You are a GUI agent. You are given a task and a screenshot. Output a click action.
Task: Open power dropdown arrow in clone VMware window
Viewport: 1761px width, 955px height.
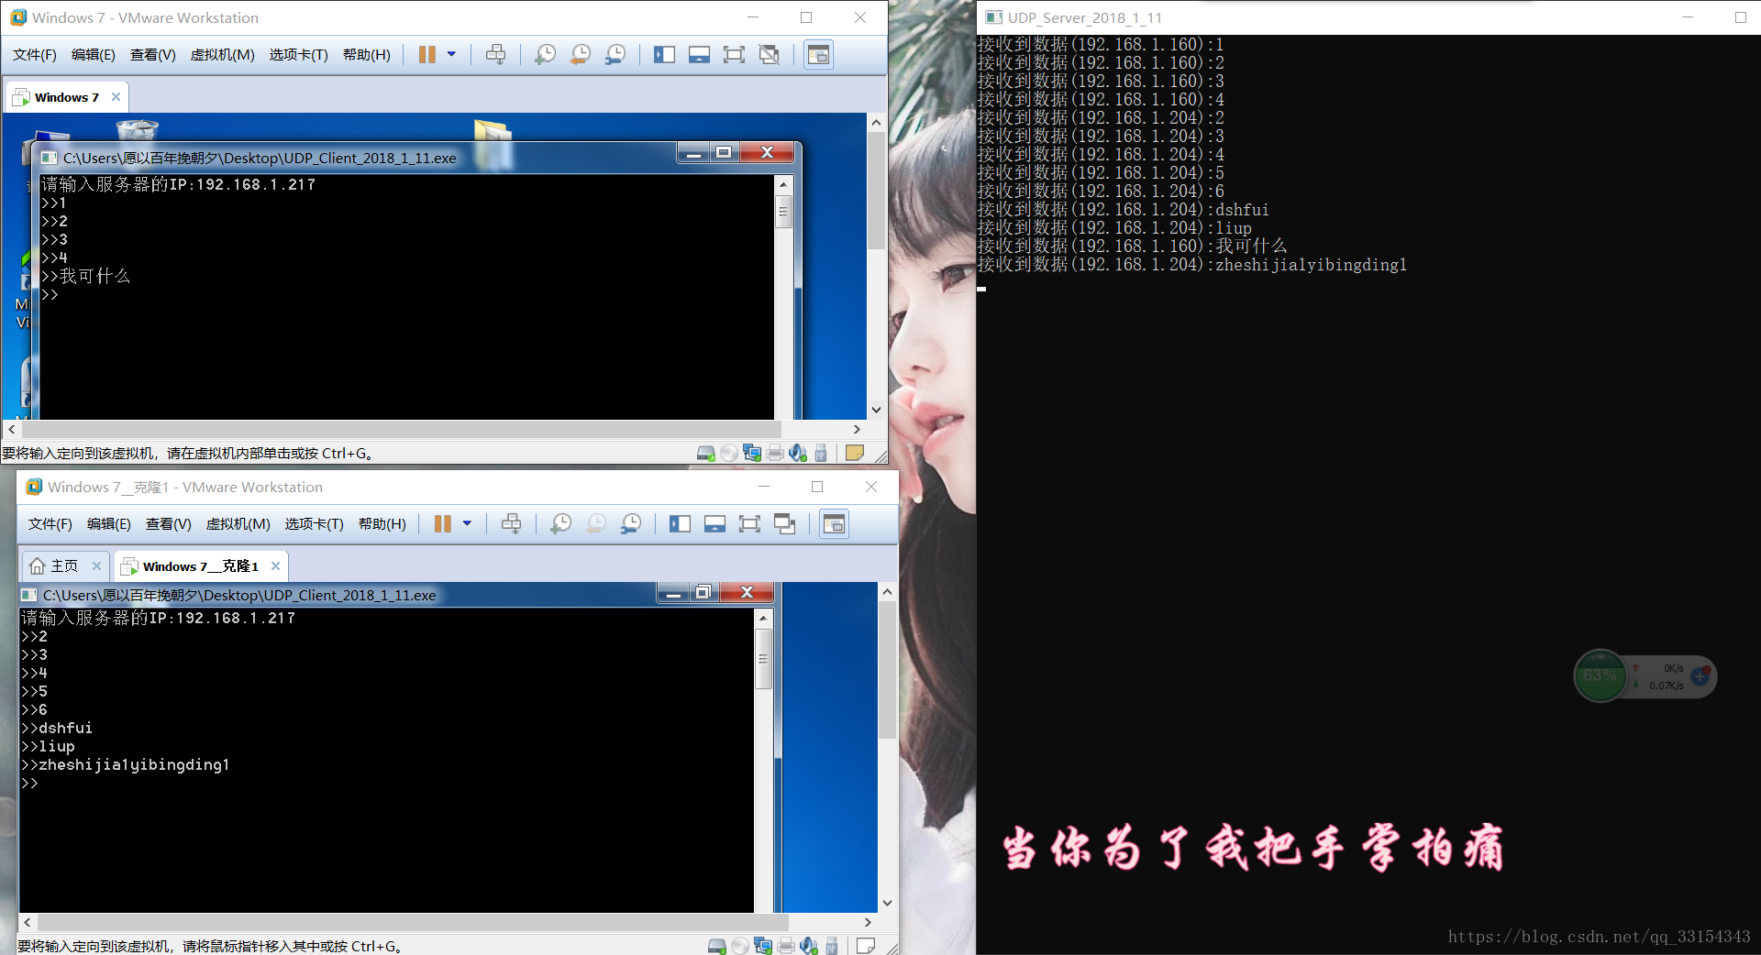[467, 524]
